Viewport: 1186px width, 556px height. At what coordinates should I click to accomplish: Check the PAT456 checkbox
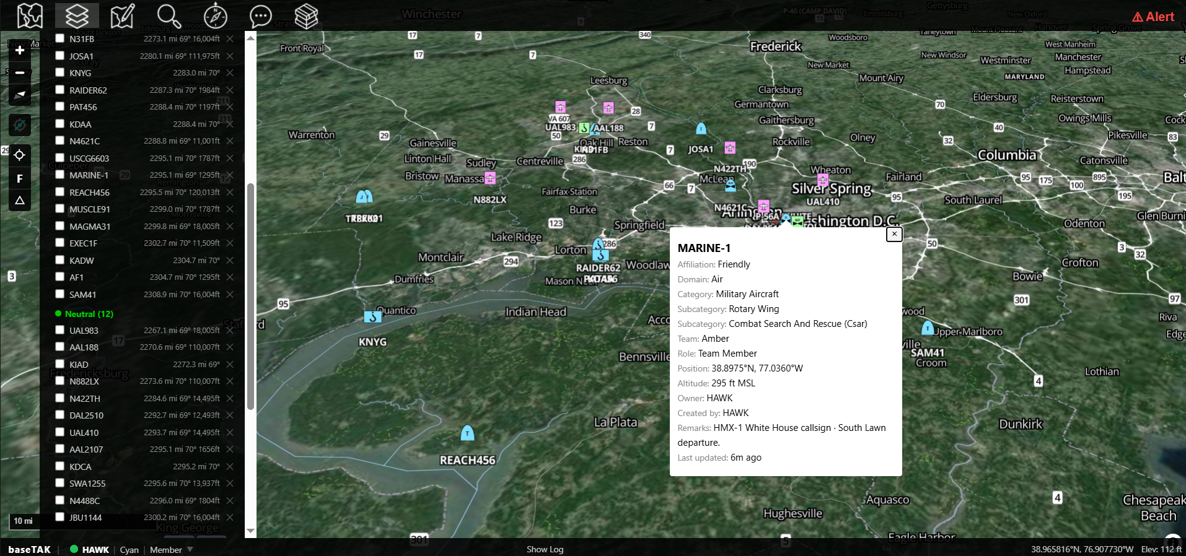(60, 106)
